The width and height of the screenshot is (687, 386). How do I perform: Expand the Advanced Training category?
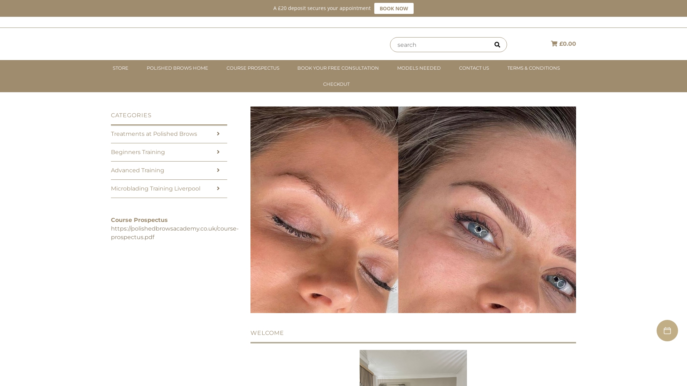[137, 170]
